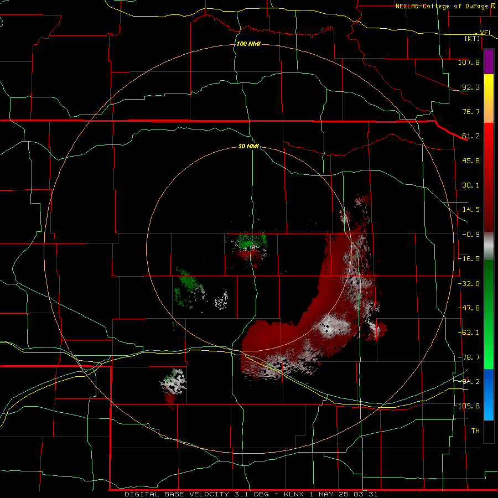The width and height of the screenshot is (498, 498).
Task: Click the 50 NMI range ring label
Action: click(x=248, y=146)
